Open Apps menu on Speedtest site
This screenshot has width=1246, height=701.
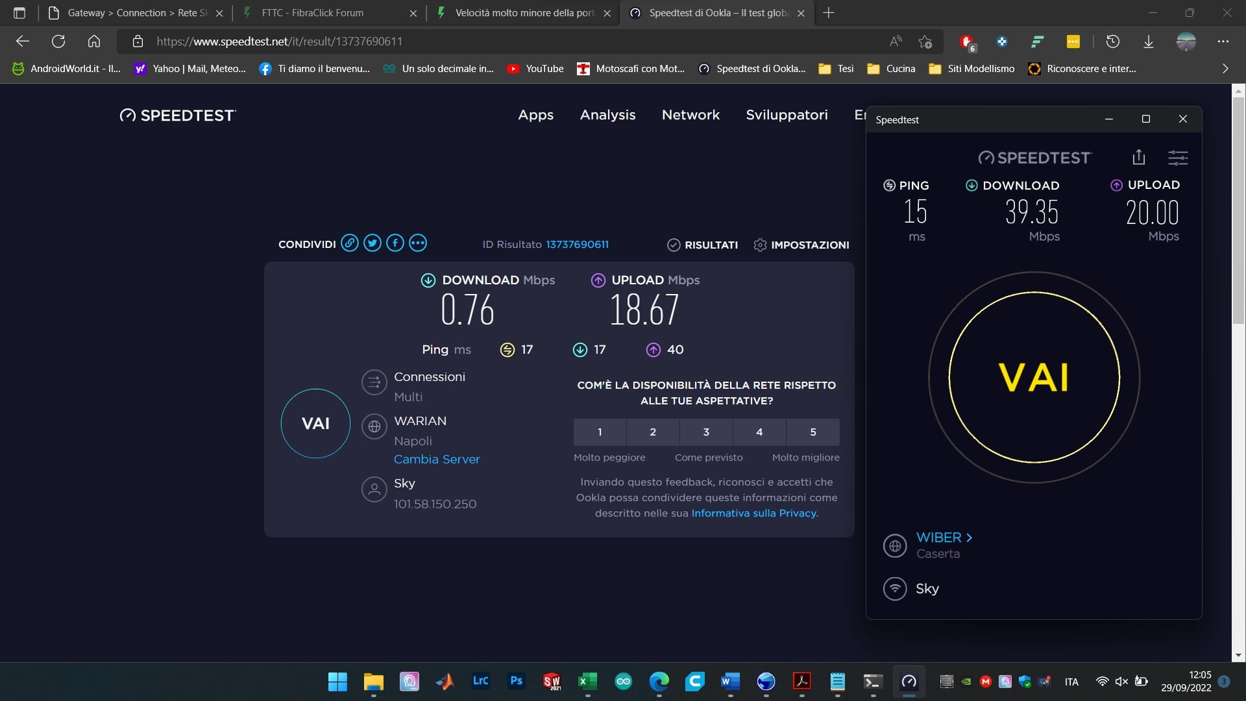[536, 115]
